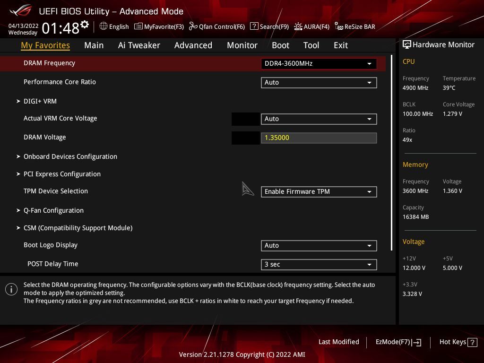484x363 pixels.
Task: Open the Monitor tab
Action: pyautogui.click(x=242, y=45)
